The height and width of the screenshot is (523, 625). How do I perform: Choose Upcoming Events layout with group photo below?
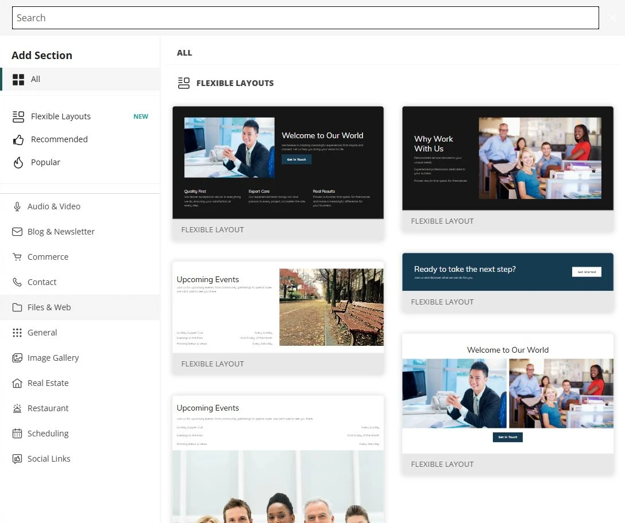click(278, 459)
